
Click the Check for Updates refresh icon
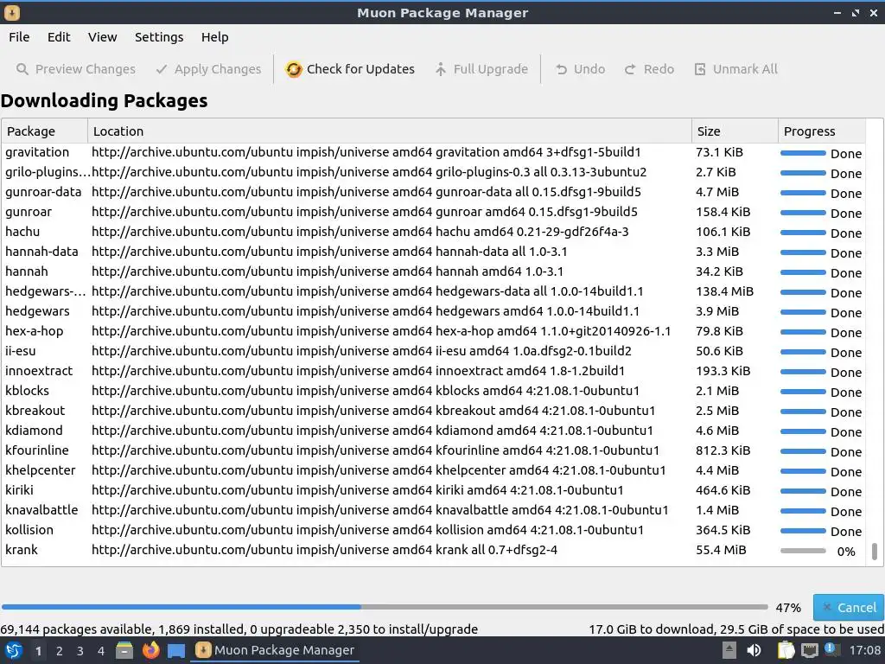[x=294, y=69]
